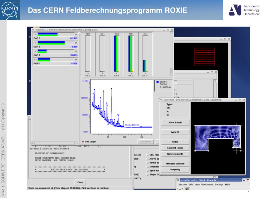Click the scroll-up arrow of the Cockpit bar chart
The width and height of the screenshot is (265, 198).
click(171, 33)
